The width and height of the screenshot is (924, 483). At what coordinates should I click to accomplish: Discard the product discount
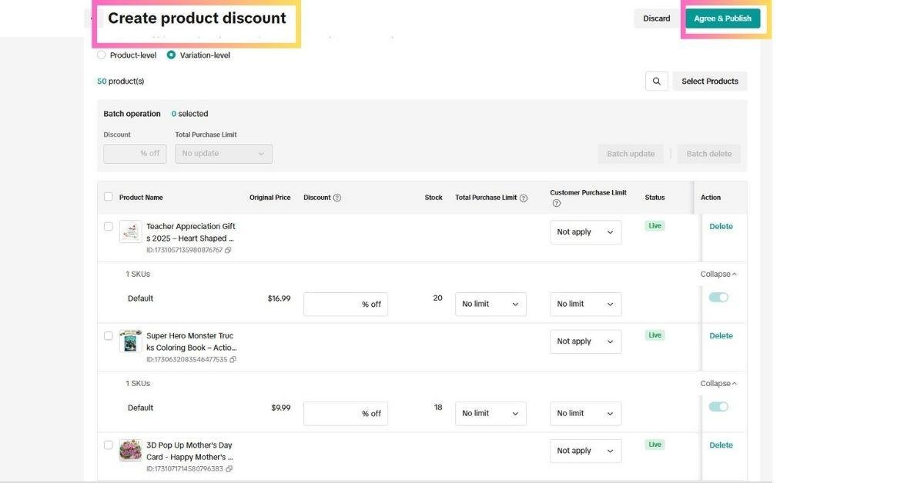(657, 18)
